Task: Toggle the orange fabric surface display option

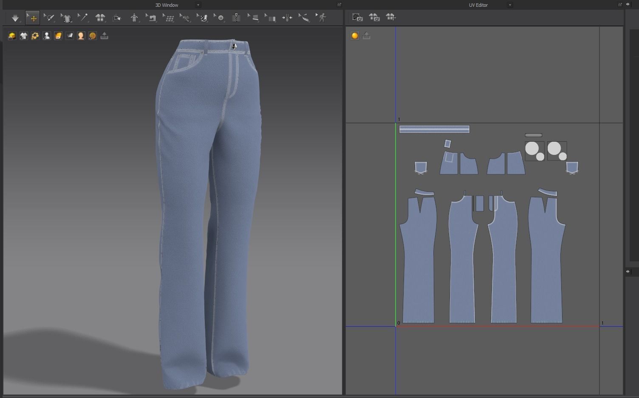Action: point(58,36)
